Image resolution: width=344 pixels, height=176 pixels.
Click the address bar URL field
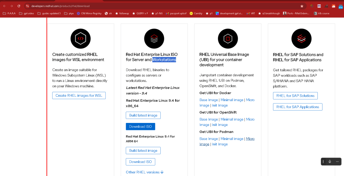point(164,6)
